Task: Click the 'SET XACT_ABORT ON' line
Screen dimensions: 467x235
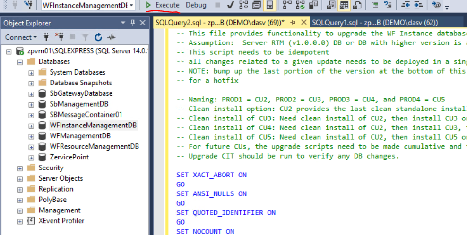Action: pyautogui.click(x=211, y=175)
